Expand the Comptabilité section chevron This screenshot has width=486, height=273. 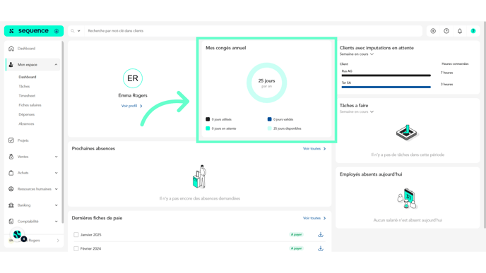coord(56,222)
